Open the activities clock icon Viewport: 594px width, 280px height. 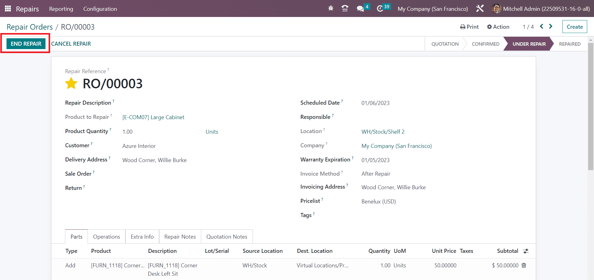tap(380, 9)
